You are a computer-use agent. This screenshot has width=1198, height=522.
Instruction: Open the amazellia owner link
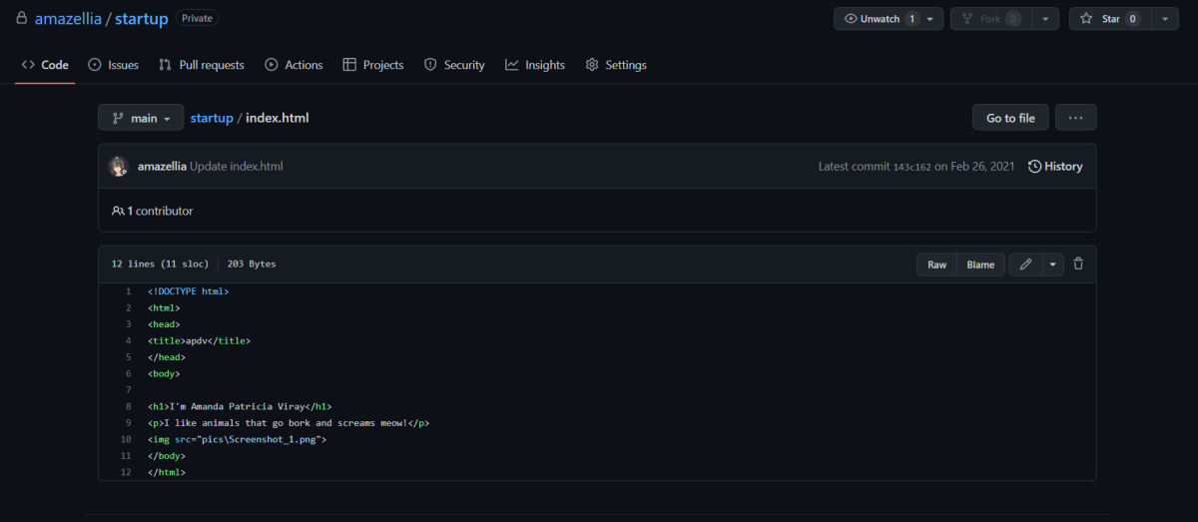pos(69,19)
